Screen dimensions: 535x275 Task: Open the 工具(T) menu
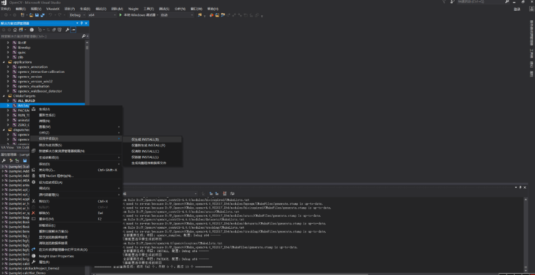click(148, 9)
